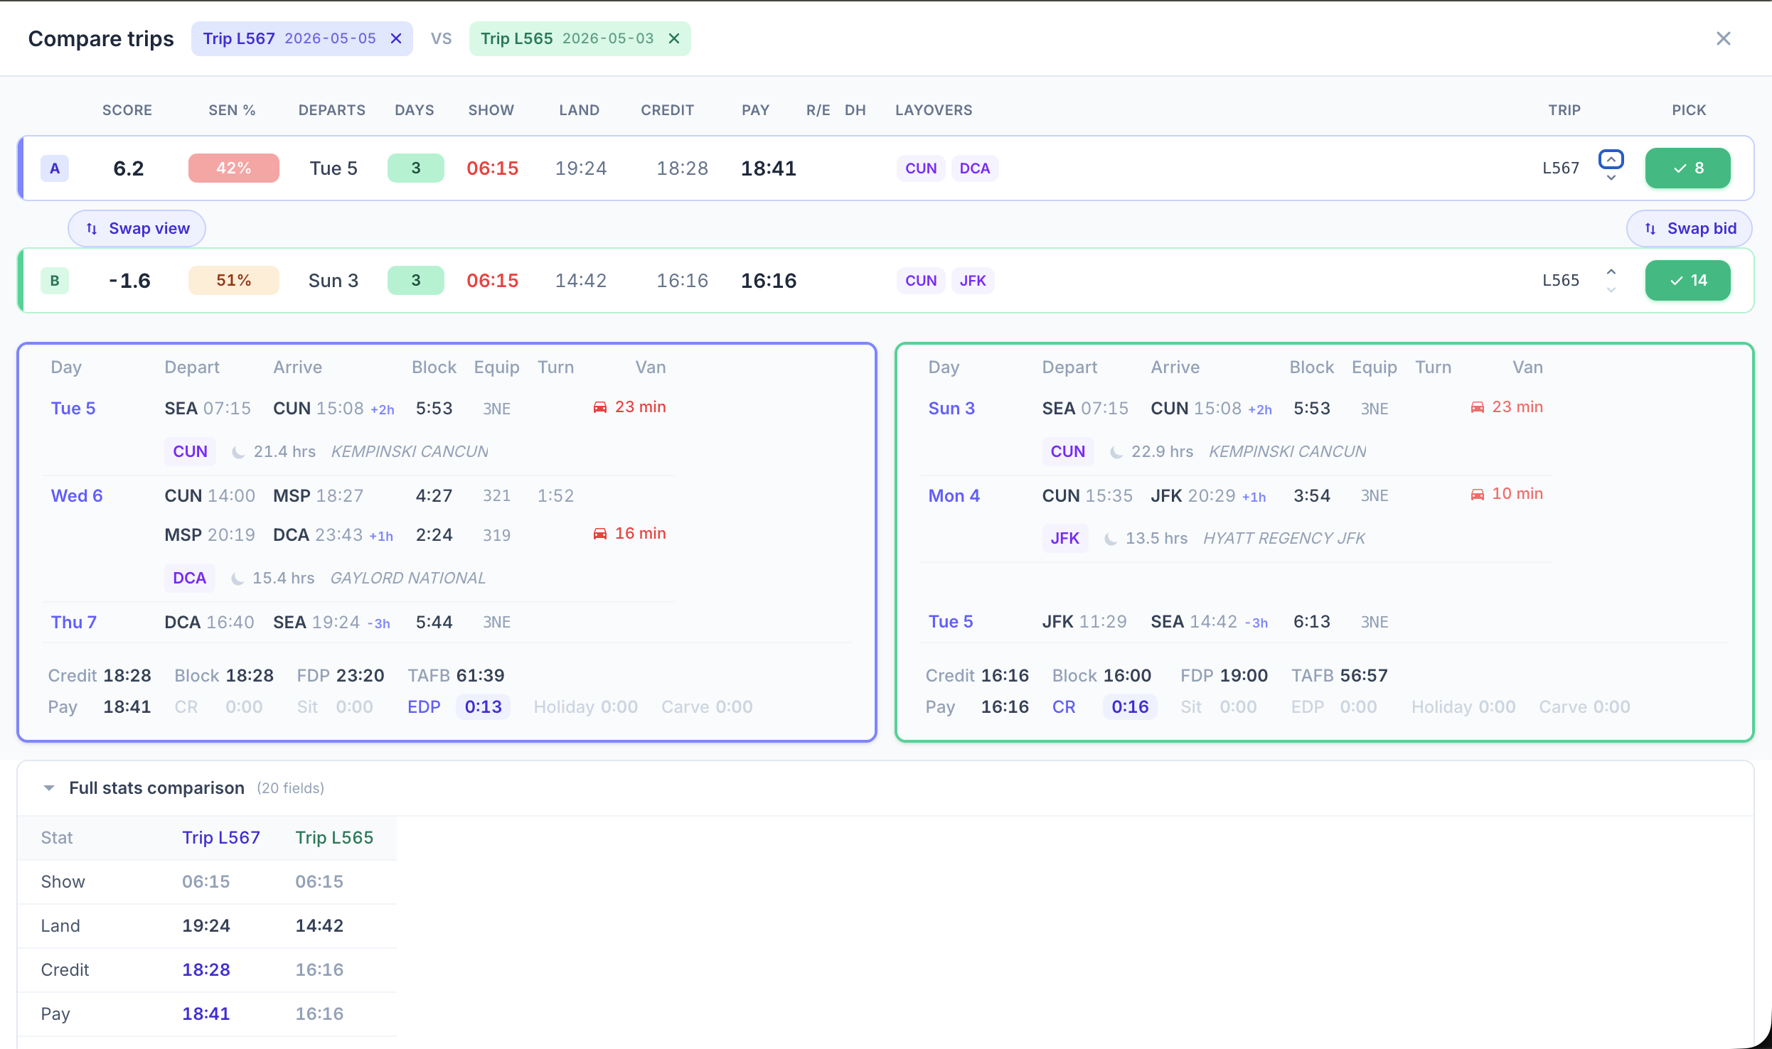Click the SCORE column header
1772x1049 pixels.
(x=127, y=110)
